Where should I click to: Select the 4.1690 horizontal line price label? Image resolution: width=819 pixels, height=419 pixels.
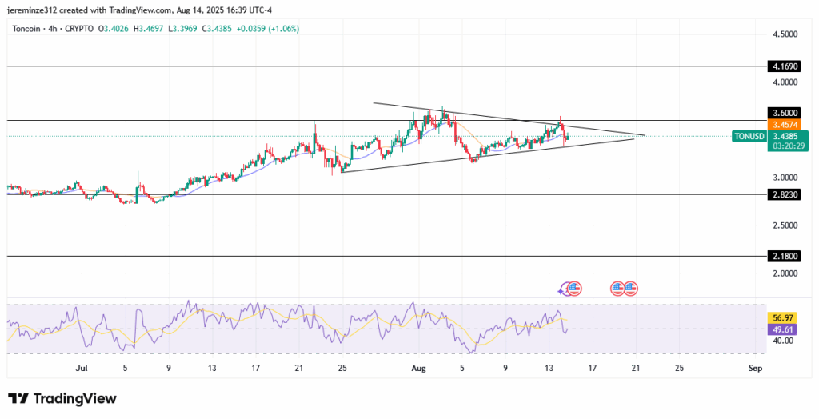pos(785,66)
